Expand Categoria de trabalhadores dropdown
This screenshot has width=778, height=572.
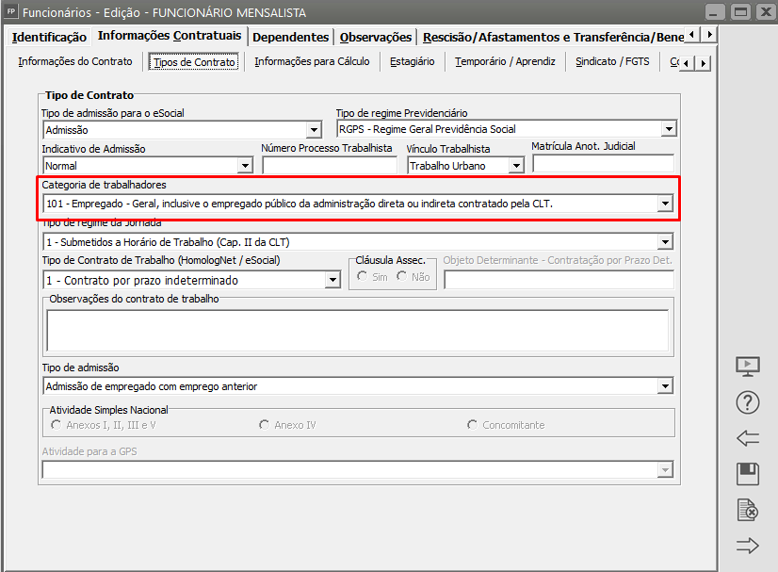(665, 204)
